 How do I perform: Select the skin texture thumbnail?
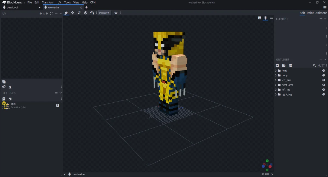[x=5, y=105]
